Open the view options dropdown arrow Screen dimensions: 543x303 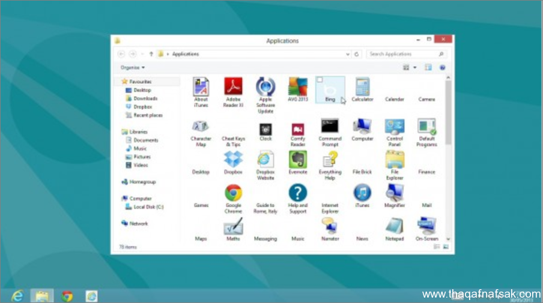[415, 67]
